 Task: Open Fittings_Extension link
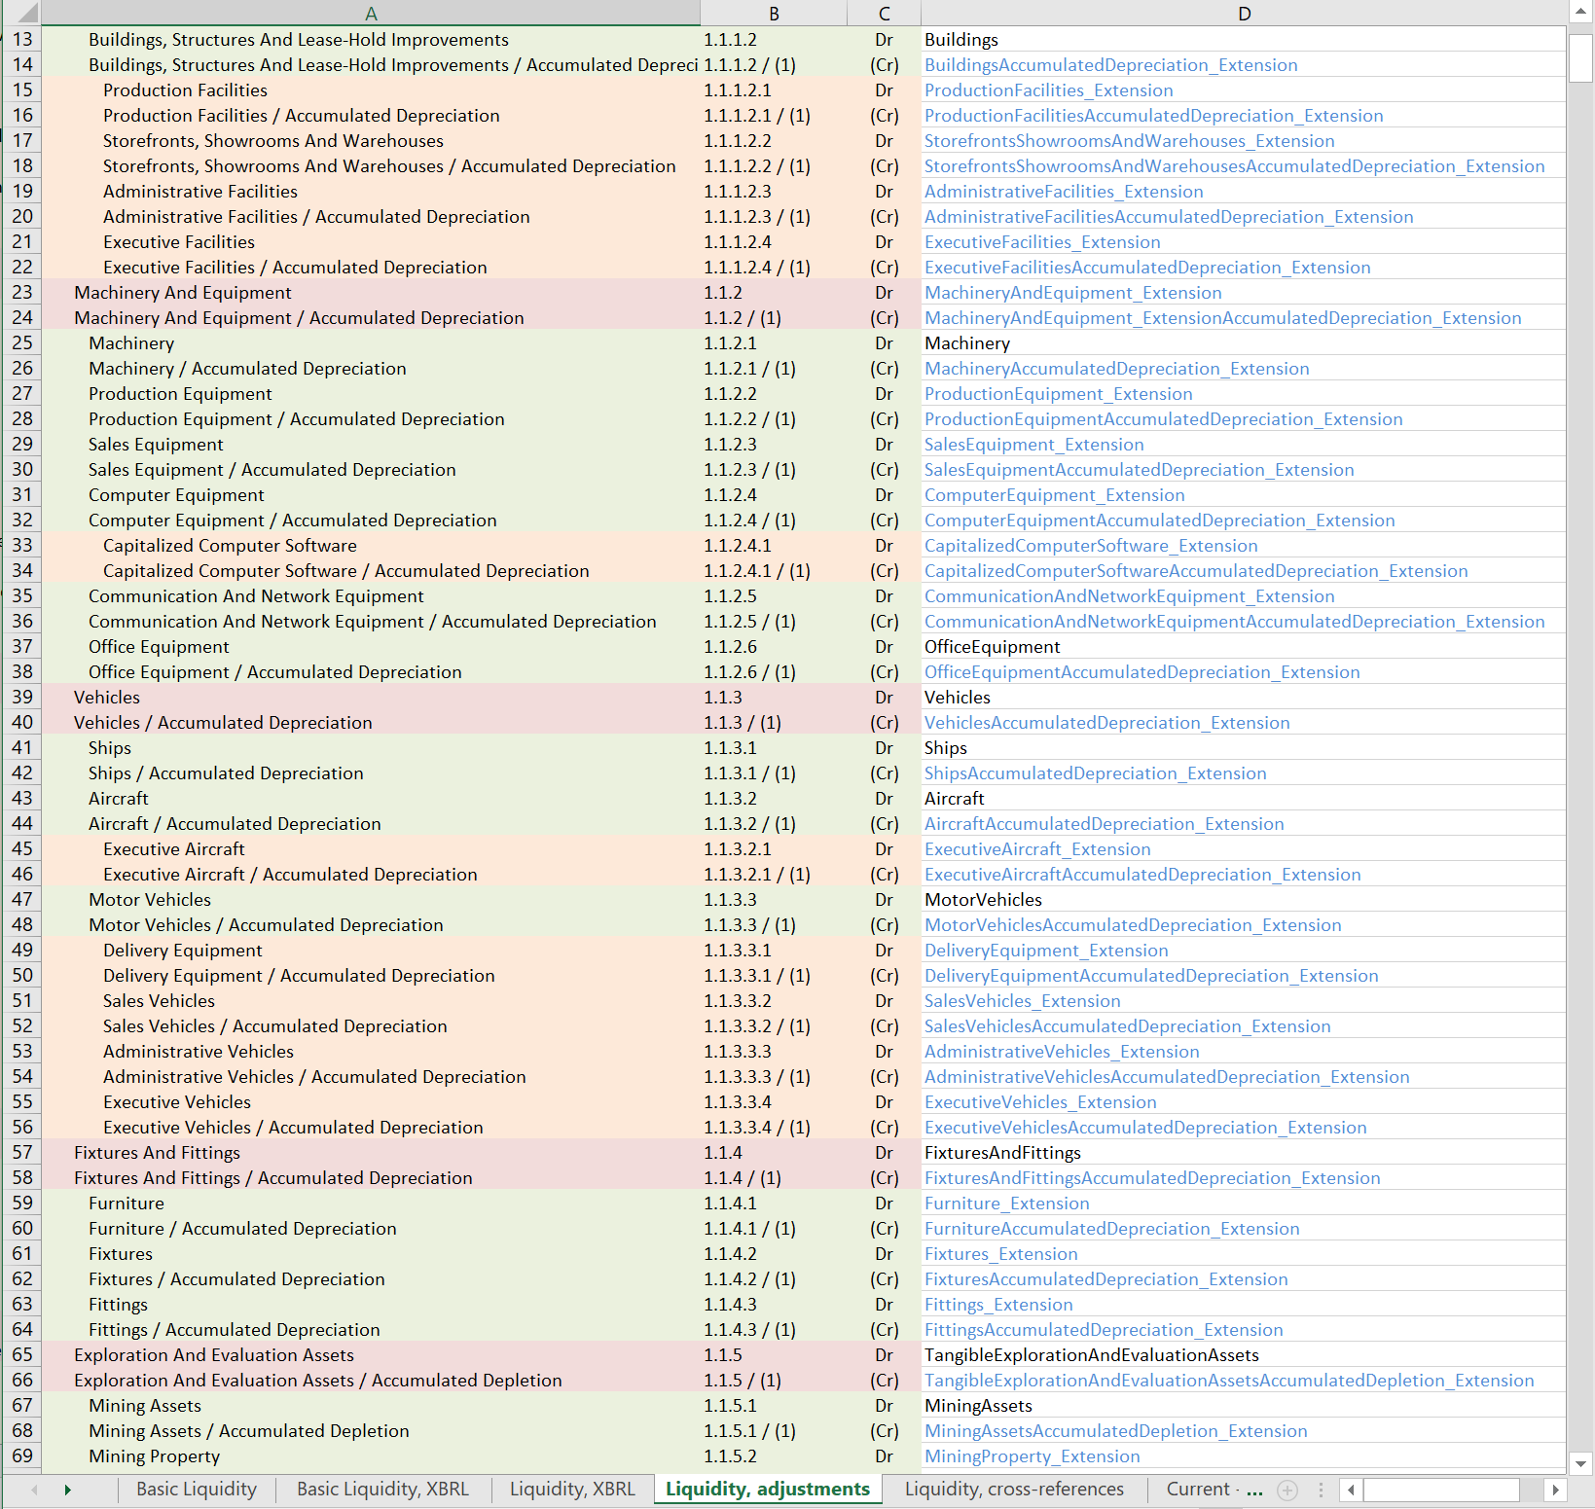(x=998, y=1304)
